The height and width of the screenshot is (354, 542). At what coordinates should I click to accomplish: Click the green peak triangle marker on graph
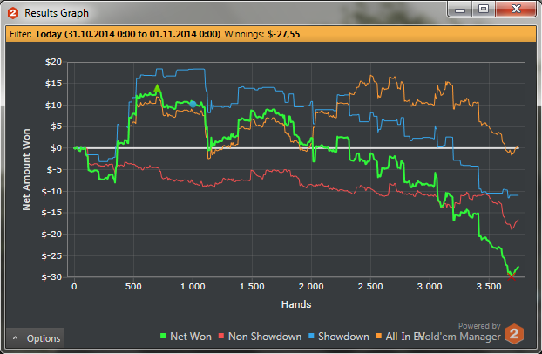[x=157, y=89]
